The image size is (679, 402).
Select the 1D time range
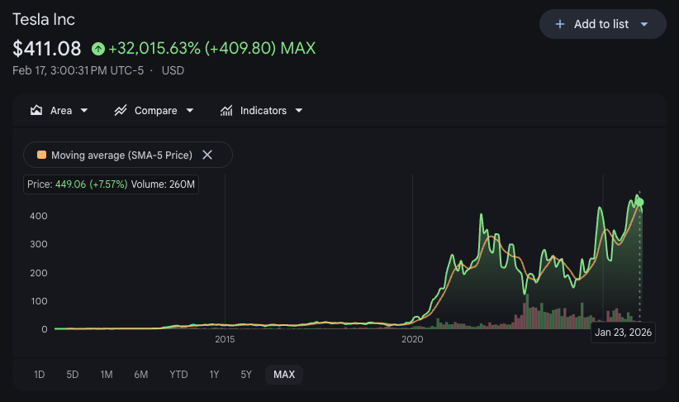(x=40, y=374)
